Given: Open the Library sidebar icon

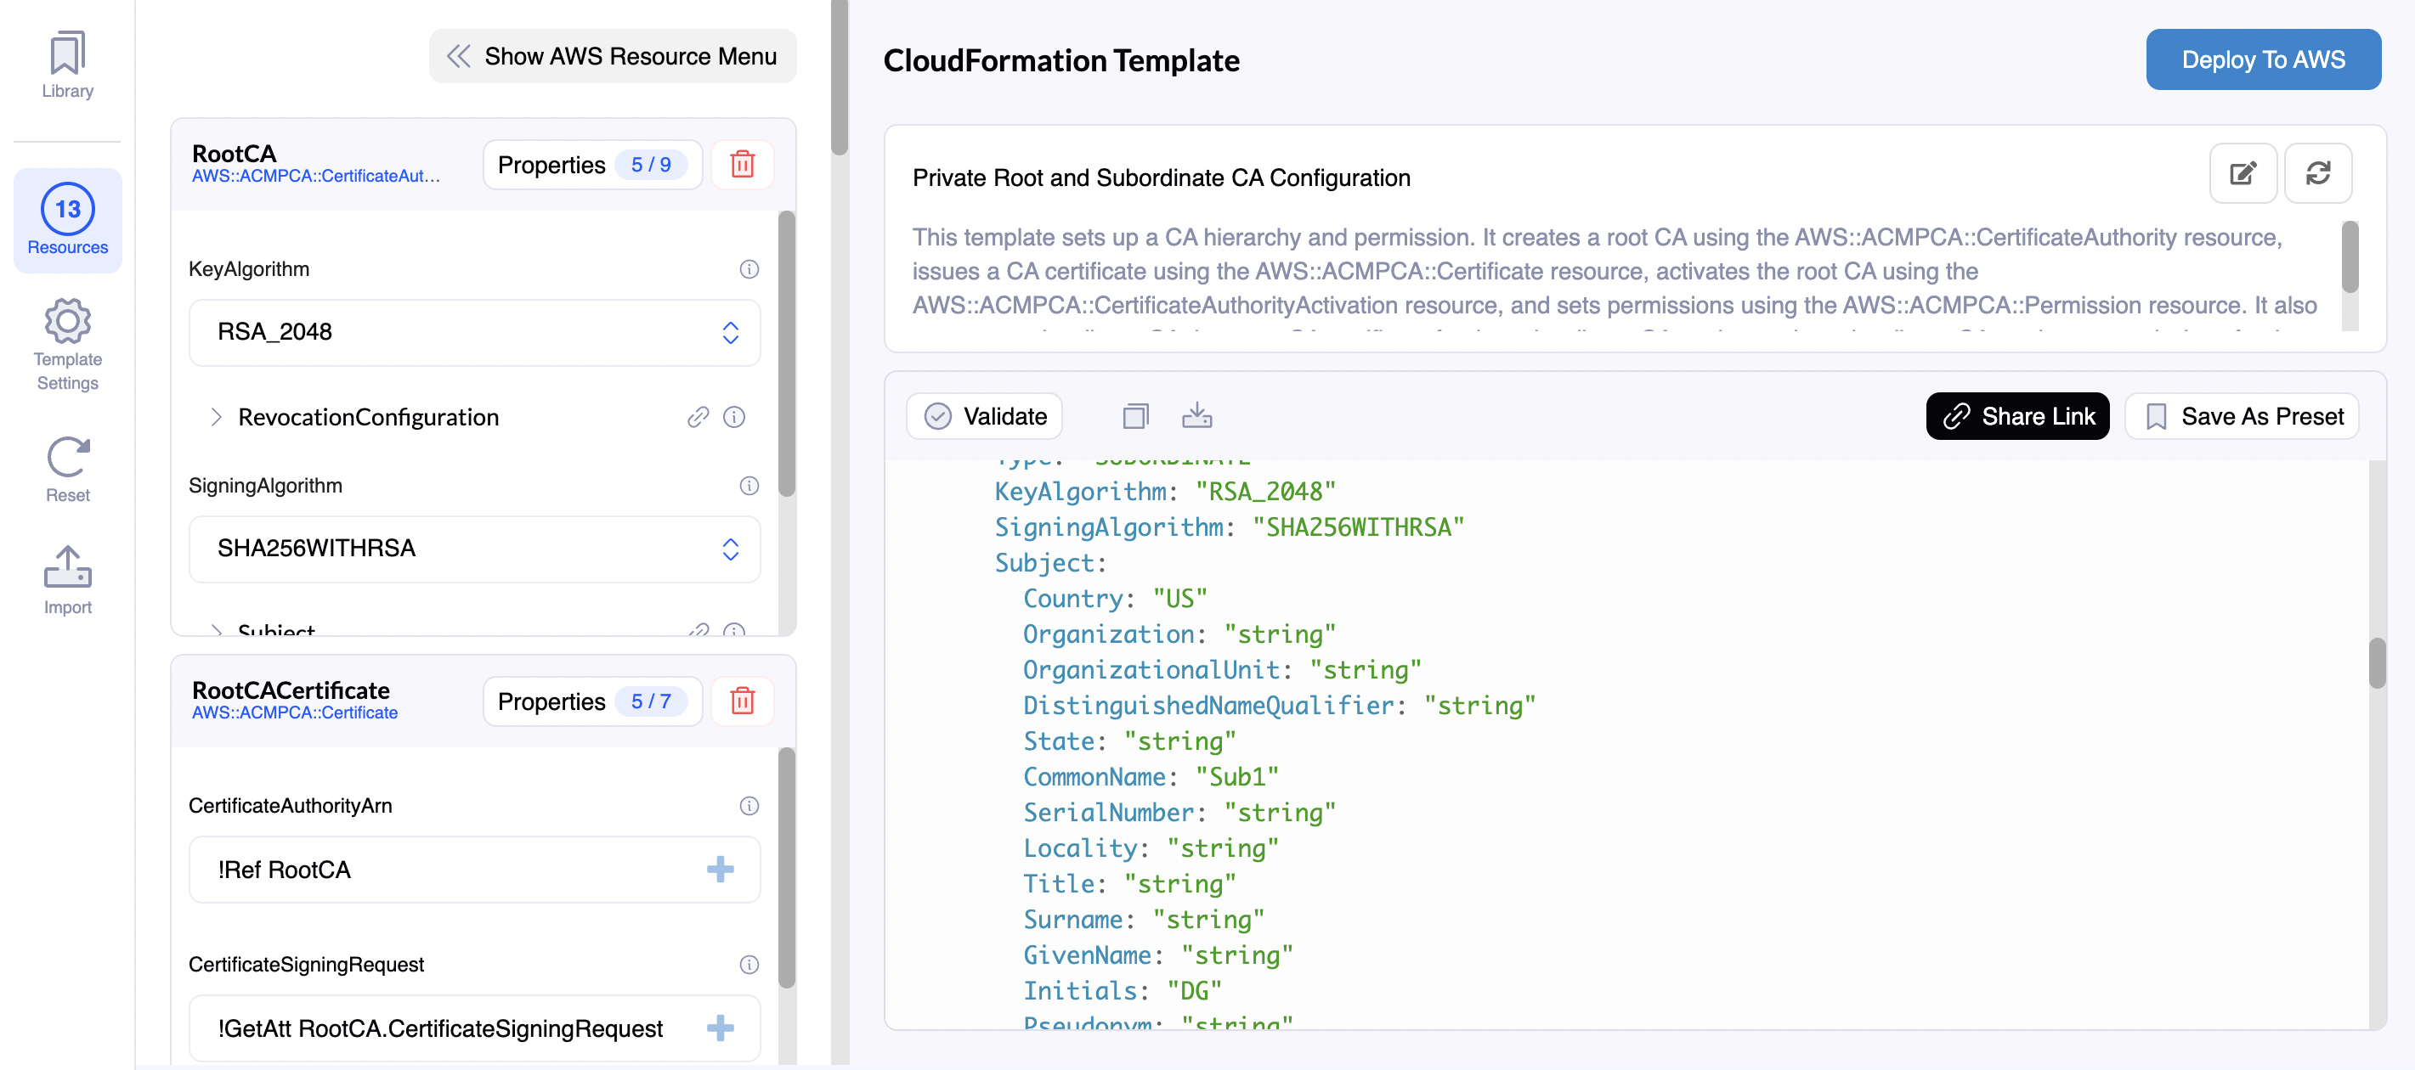Looking at the screenshot, I should coord(67,65).
